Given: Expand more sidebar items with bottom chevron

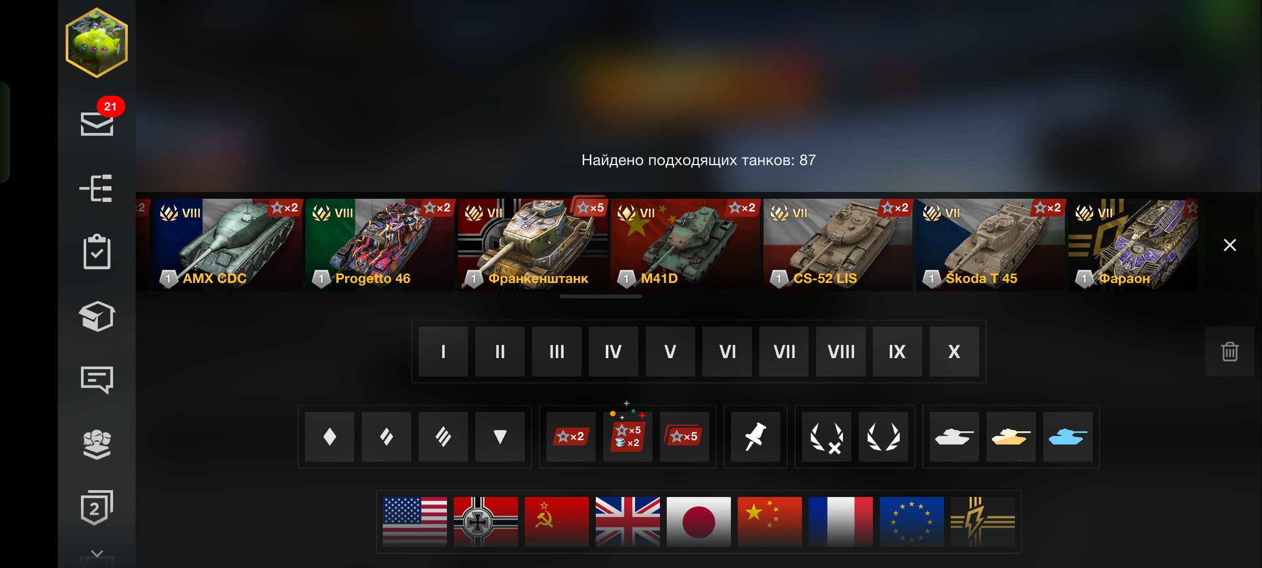Looking at the screenshot, I should [97, 553].
